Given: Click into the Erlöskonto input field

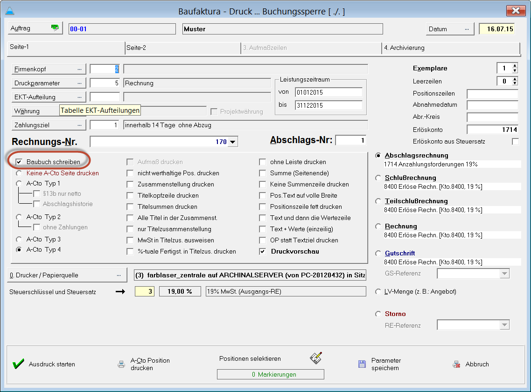Looking at the screenshot, I should pyautogui.click(x=492, y=130).
